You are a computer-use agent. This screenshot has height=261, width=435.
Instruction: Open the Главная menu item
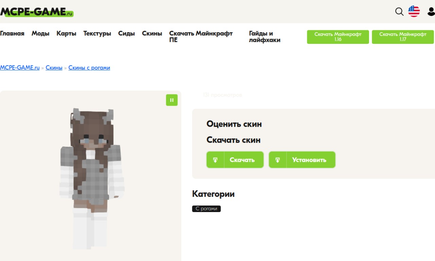coord(12,33)
